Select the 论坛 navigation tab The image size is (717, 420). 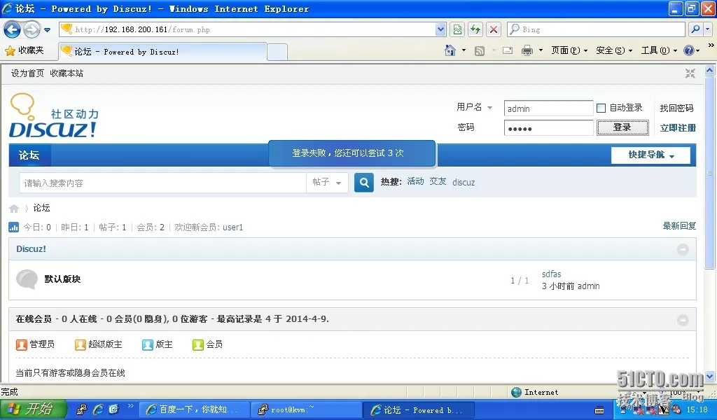point(29,155)
